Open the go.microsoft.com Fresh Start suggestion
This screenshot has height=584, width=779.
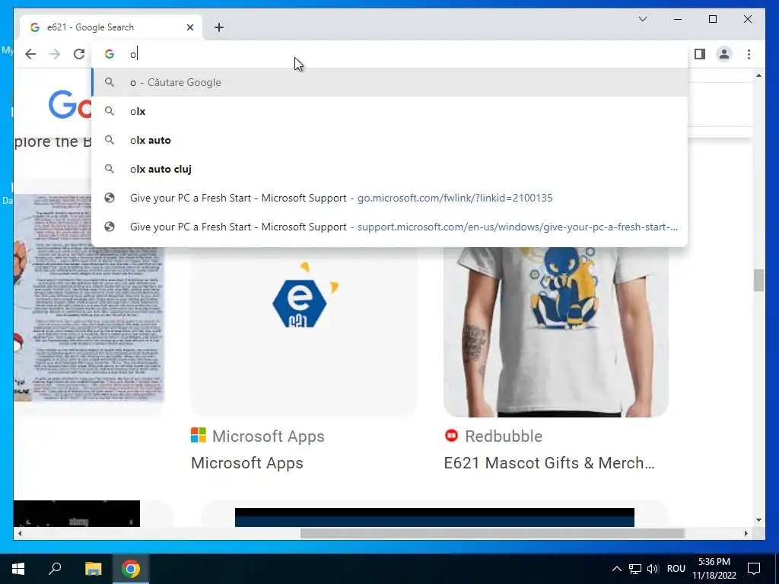[390, 198]
